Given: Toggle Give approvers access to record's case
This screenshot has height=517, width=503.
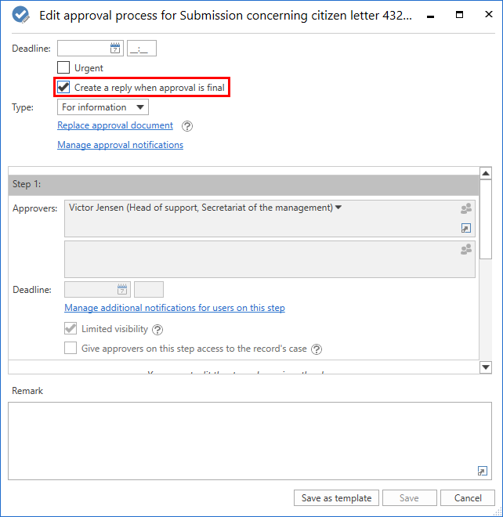Looking at the screenshot, I should pyautogui.click(x=71, y=349).
